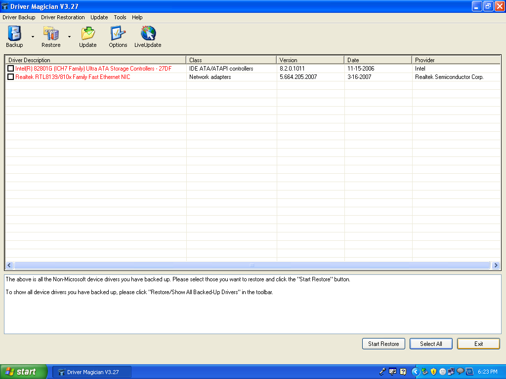Click the horizontal scrollbar thumb
The width and height of the screenshot is (506, 379).
(252, 265)
